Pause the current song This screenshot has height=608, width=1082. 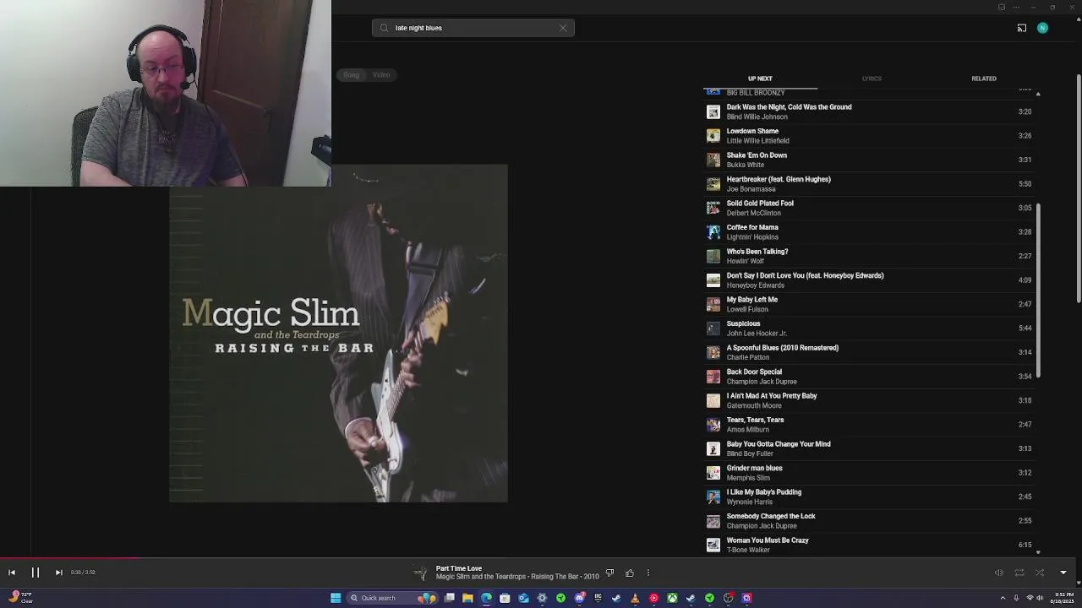(36, 573)
